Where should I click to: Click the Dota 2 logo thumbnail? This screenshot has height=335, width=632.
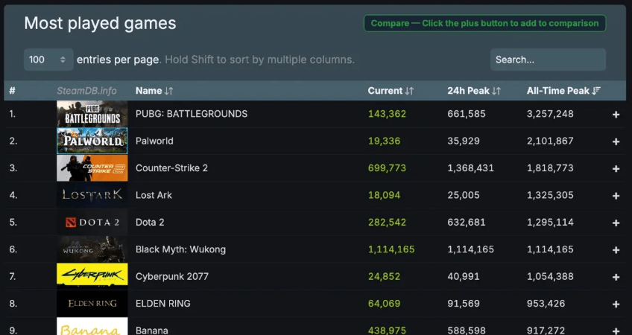[92, 222]
